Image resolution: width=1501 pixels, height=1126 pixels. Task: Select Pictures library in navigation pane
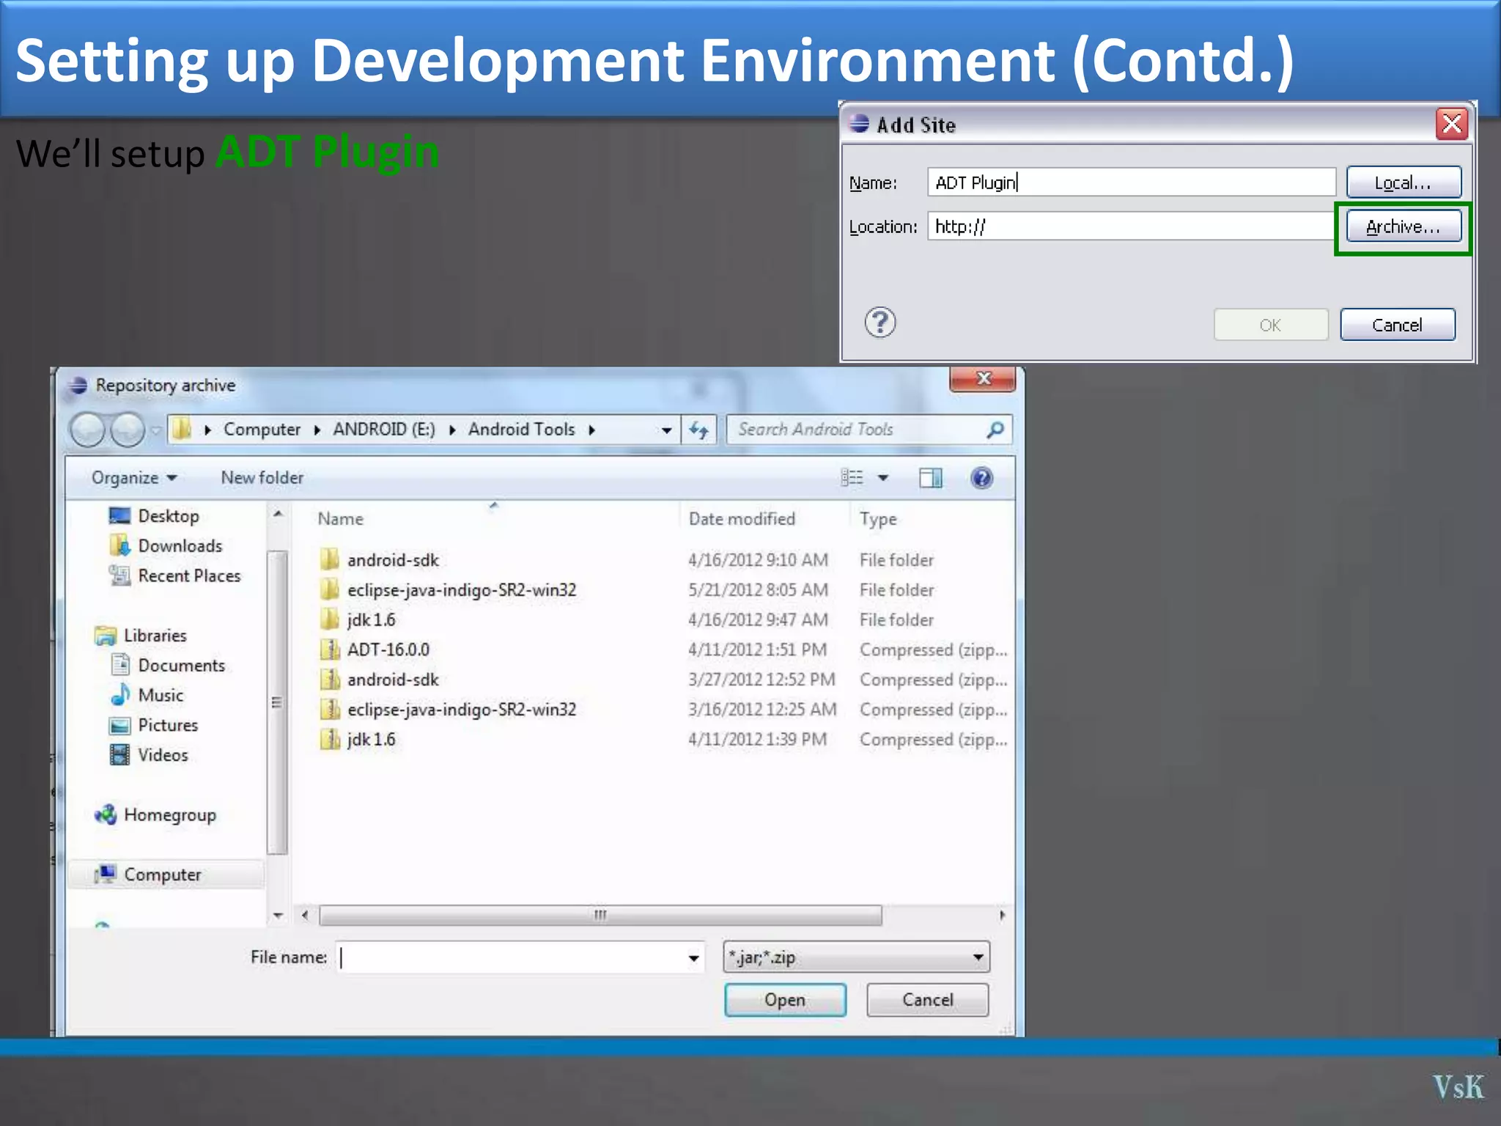click(x=167, y=725)
